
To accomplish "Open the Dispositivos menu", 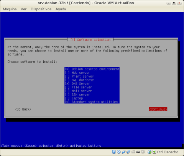I will click(x=41, y=9).
